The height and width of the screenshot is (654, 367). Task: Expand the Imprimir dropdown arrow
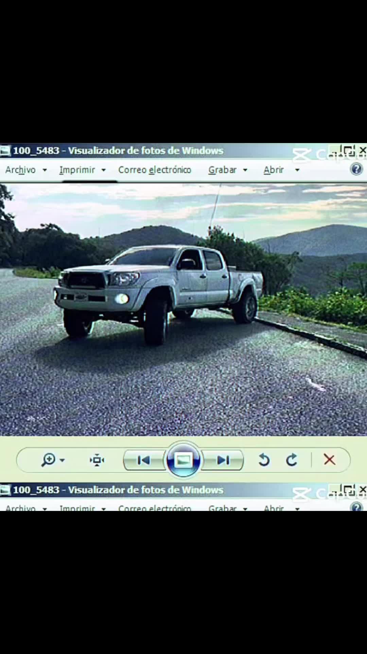104,170
